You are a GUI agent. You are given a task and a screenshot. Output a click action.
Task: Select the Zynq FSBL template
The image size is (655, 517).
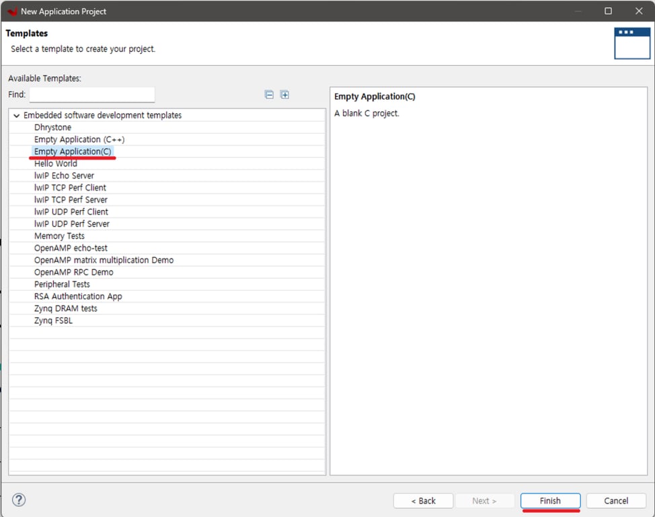coord(53,321)
